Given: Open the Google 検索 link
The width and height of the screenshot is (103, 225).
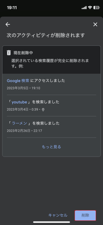Looking at the screenshot, I should 18,81.
